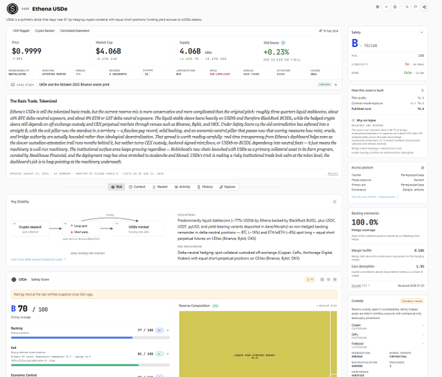
Task: Click the Omnibus / mixed badge in Custody card
Action: point(412,301)
